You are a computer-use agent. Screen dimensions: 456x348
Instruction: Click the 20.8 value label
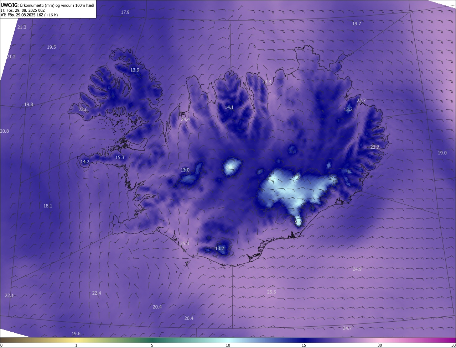(x=5, y=131)
